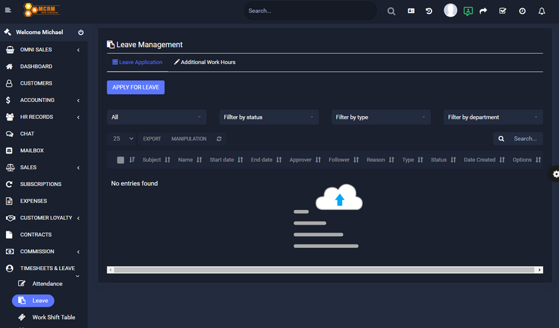Click the EXPORT button
Image resolution: width=559 pixels, height=328 pixels.
click(x=152, y=139)
